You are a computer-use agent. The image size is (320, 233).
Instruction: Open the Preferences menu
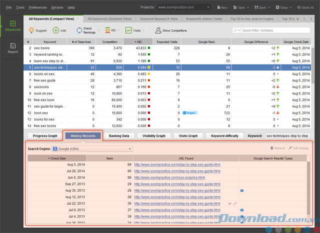(x=37, y=7)
